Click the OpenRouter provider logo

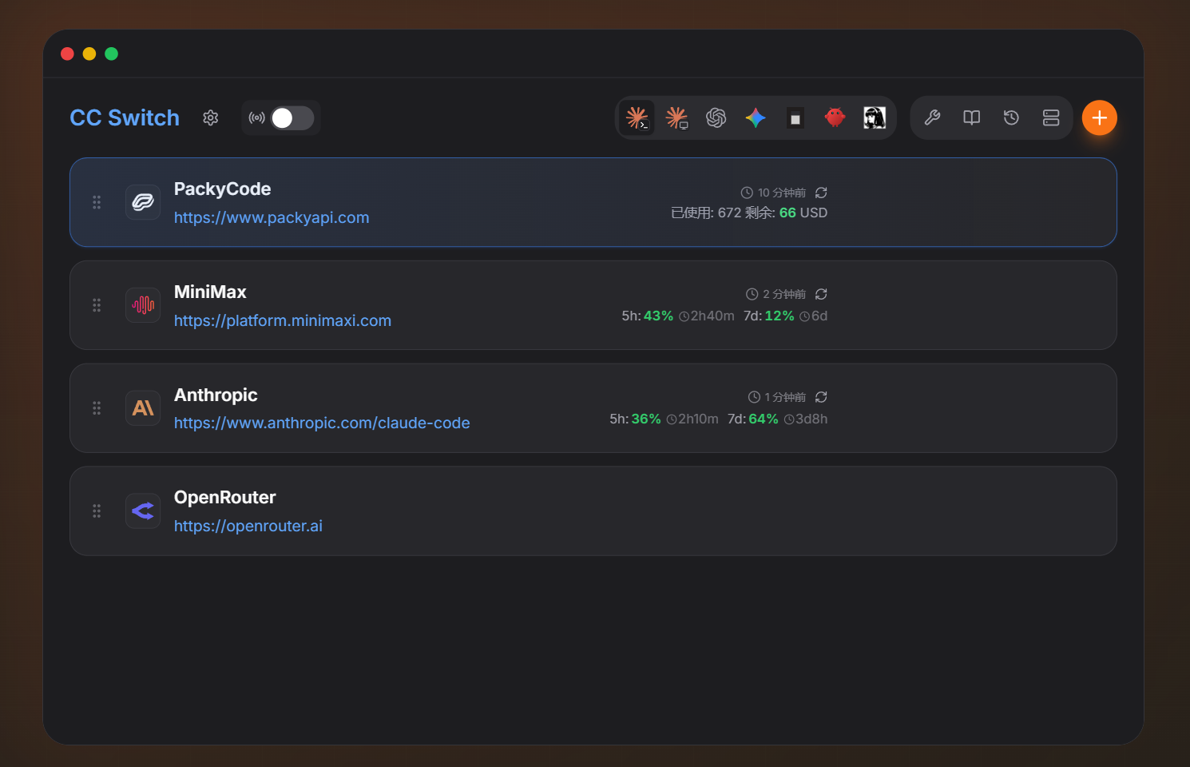pos(143,511)
